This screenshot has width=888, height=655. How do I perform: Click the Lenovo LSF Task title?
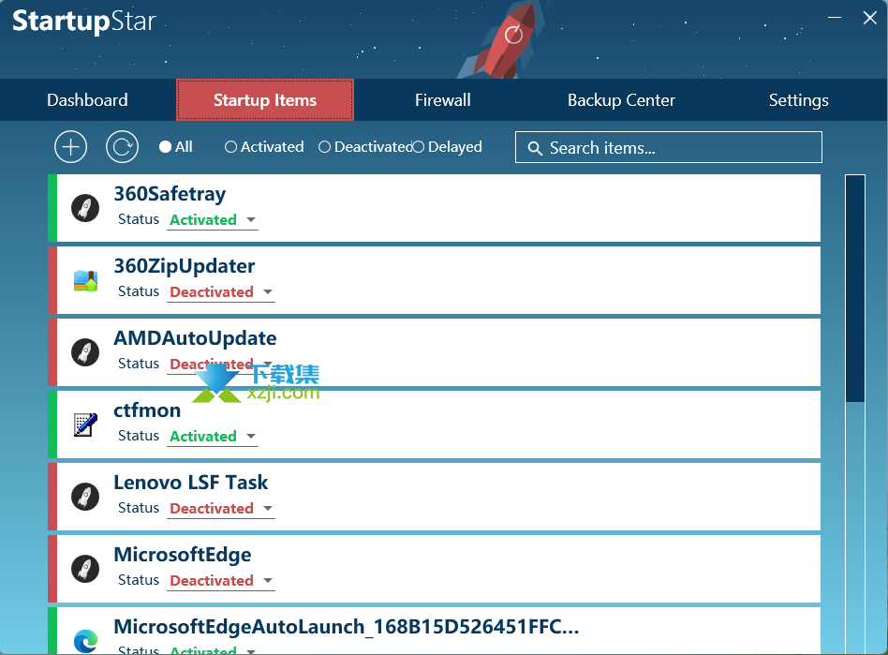191,483
